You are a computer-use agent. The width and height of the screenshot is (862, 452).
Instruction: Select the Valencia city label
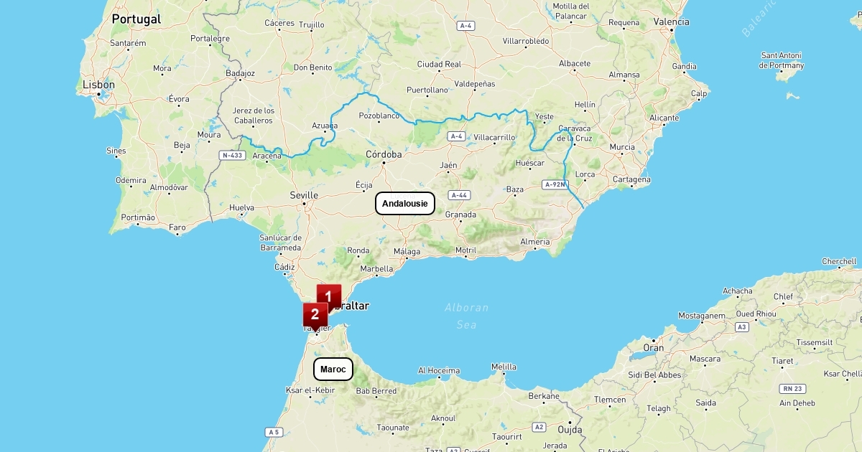tap(672, 22)
